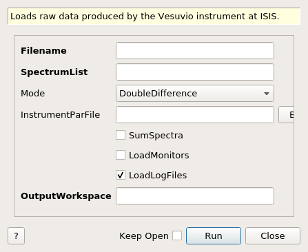The image size is (308, 252).
Task: Click the Mode property label
Action: tap(32, 94)
